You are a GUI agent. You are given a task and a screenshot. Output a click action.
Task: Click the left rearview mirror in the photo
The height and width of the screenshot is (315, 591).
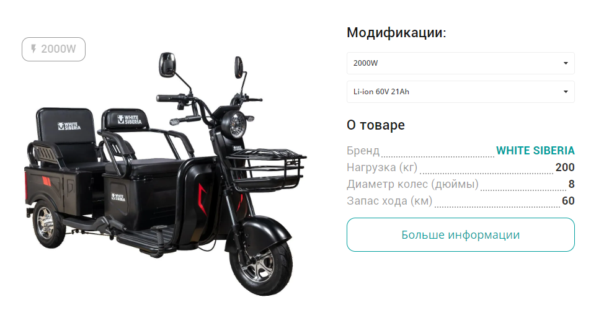click(x=167, y=65)
